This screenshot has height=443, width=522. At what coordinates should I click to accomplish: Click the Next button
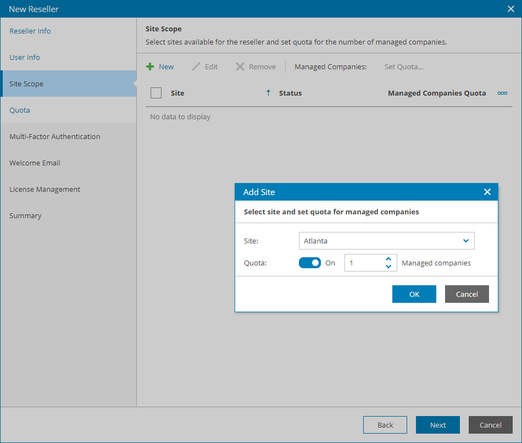(438, 425)
